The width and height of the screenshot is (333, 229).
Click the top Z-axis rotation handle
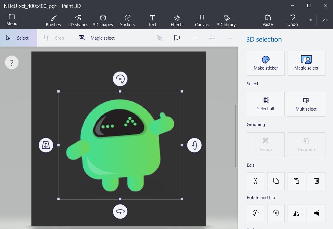coord(120,79)
